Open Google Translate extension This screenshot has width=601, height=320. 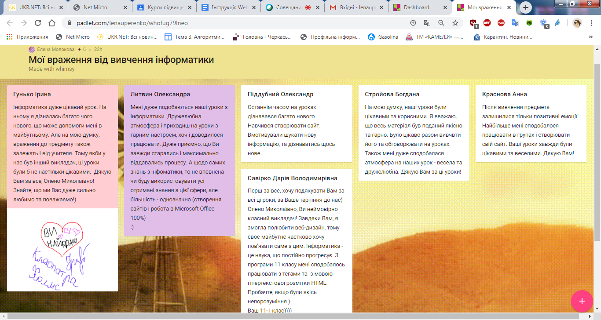point(515,23)
